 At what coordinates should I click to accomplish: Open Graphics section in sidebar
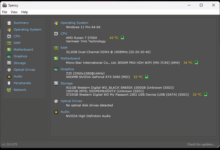click(20, 56)
